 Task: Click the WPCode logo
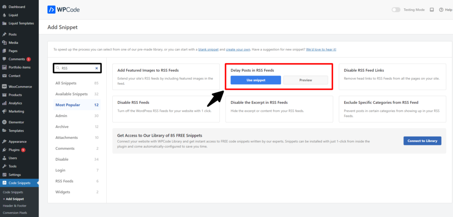pyautogui.click(x=64, y=10)
